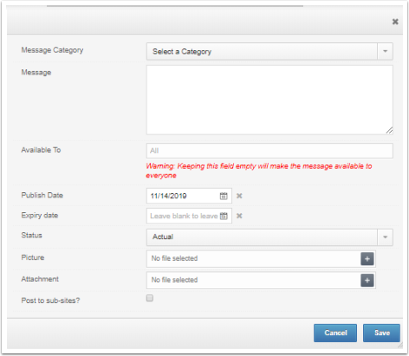Open the Select a Category combo box
Screen dimensions: 409x356
click(x=269, y=51)
